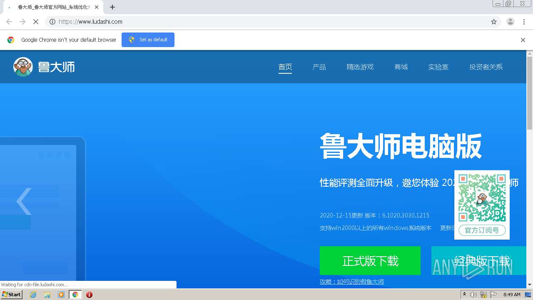
Task: Click the scrollbar down arrow
Action: (530, 285)
